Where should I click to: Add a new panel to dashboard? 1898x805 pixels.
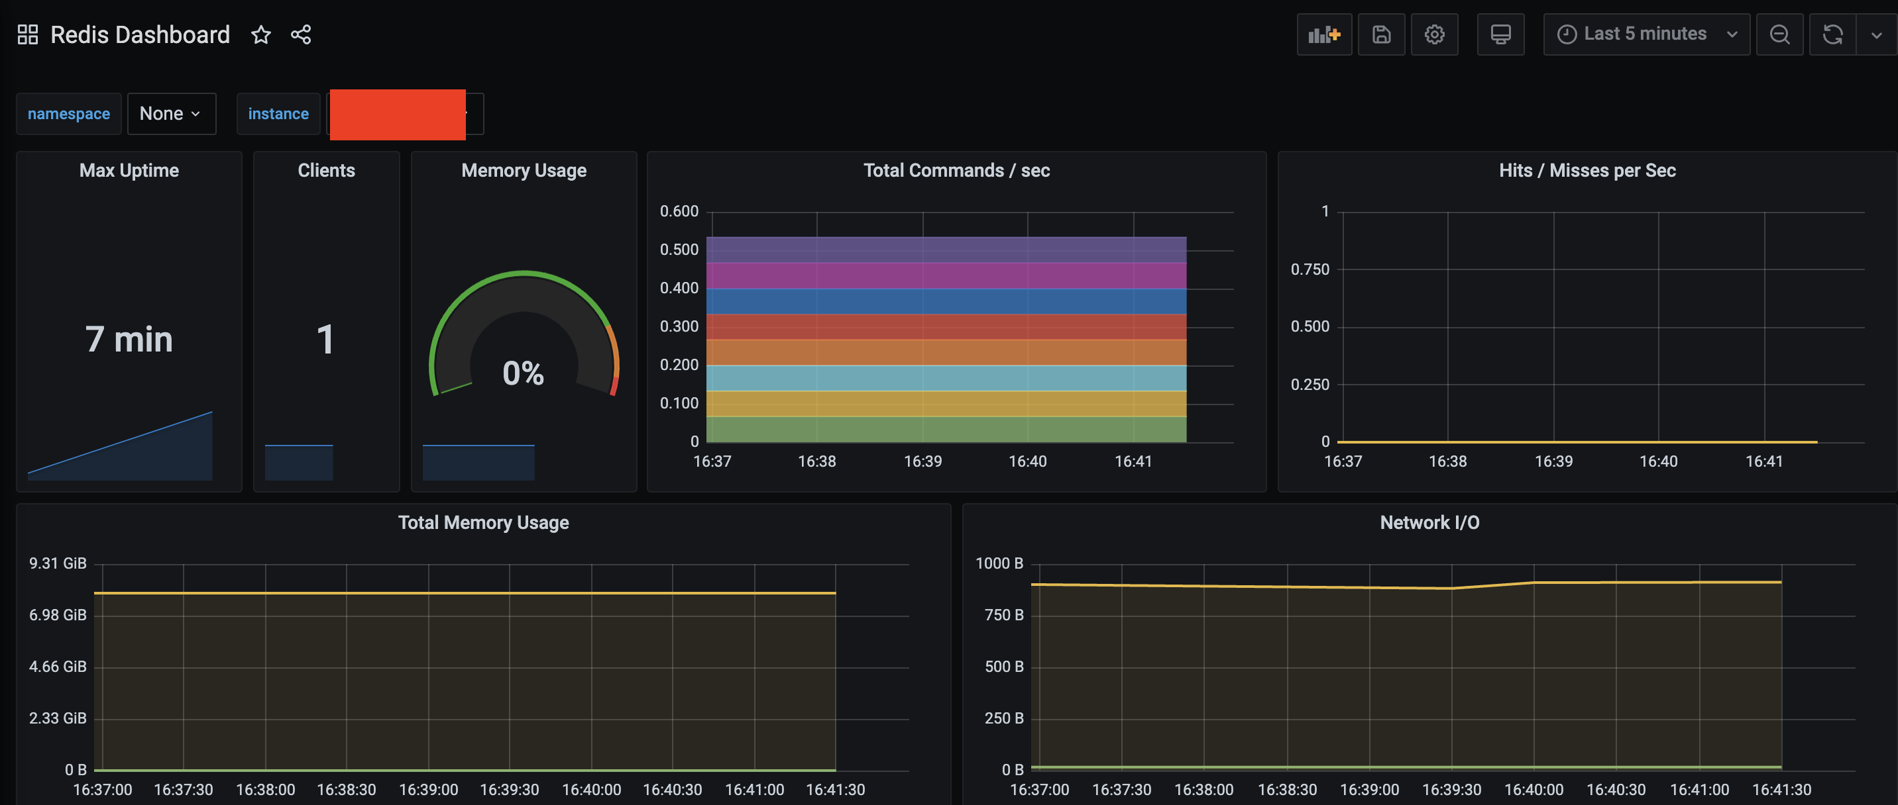[1323, 34]
